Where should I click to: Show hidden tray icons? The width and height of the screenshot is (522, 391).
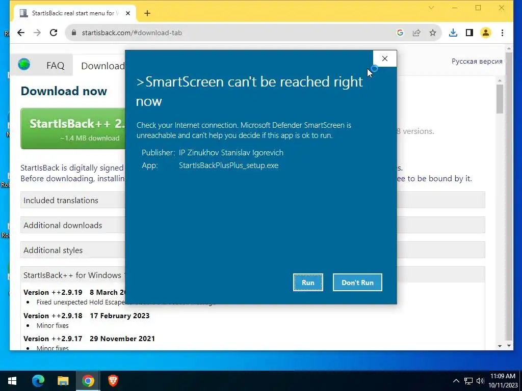tap(456, 381)
